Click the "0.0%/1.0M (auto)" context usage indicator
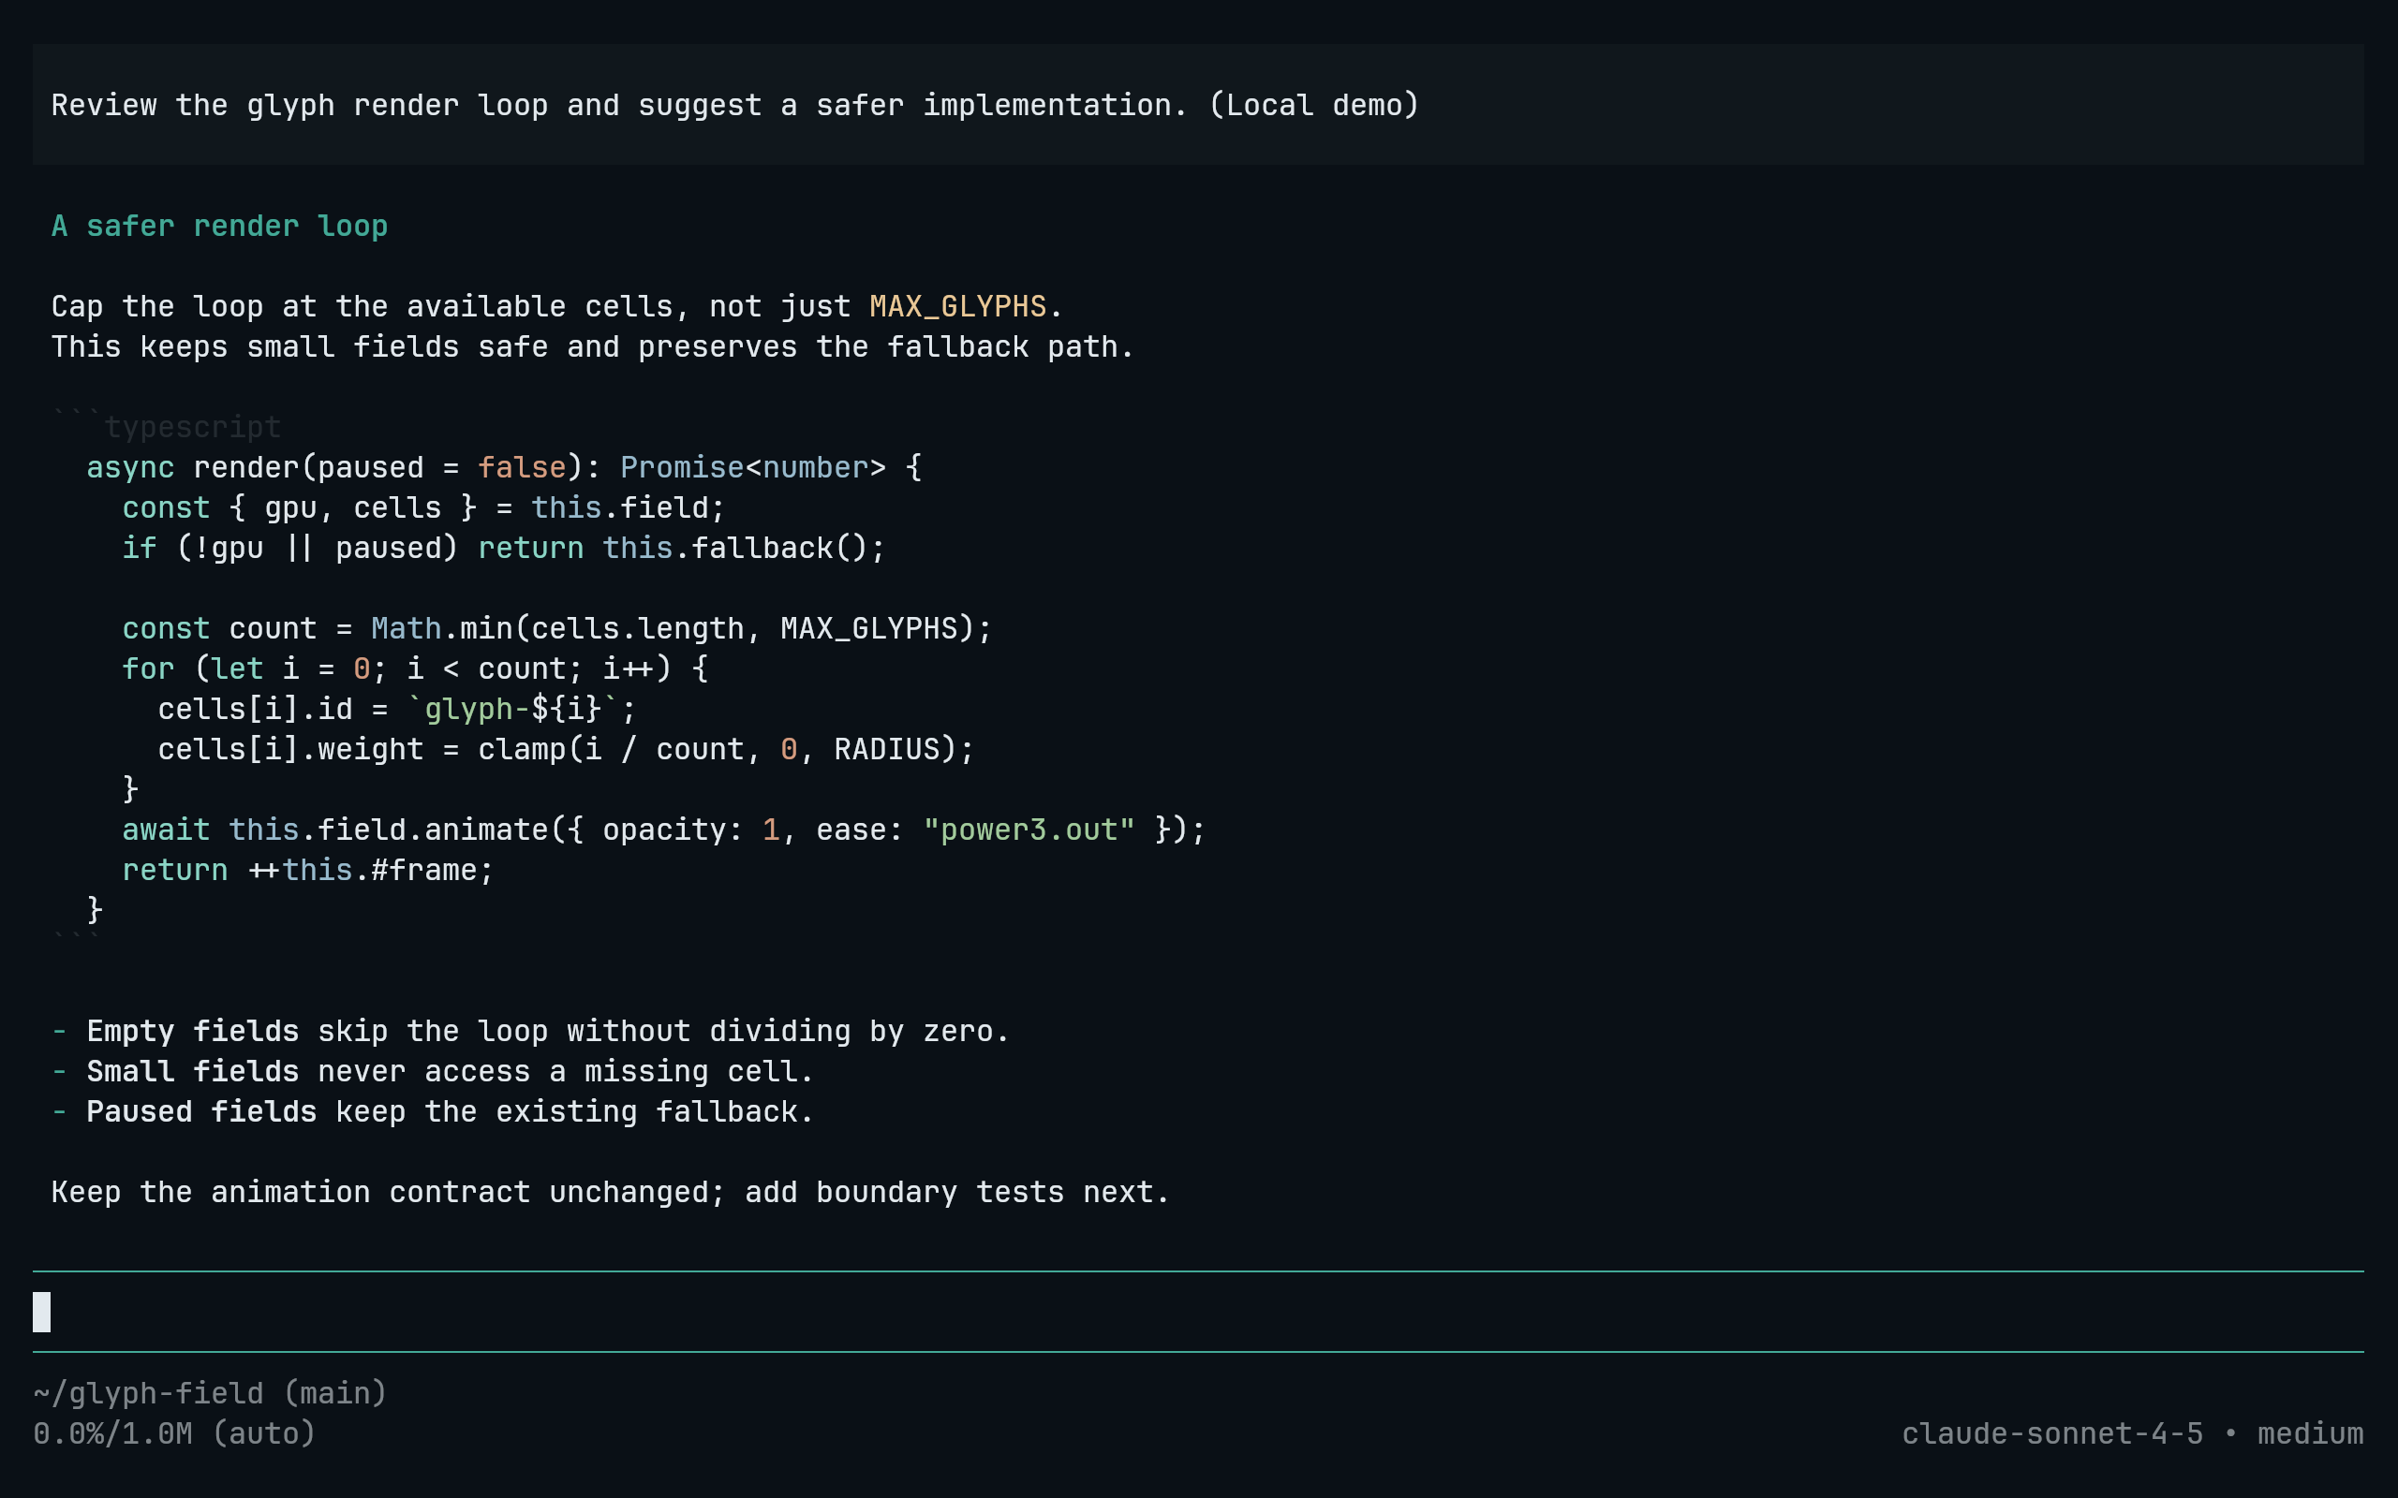2398x1498 pixels. pos(174,1433)
